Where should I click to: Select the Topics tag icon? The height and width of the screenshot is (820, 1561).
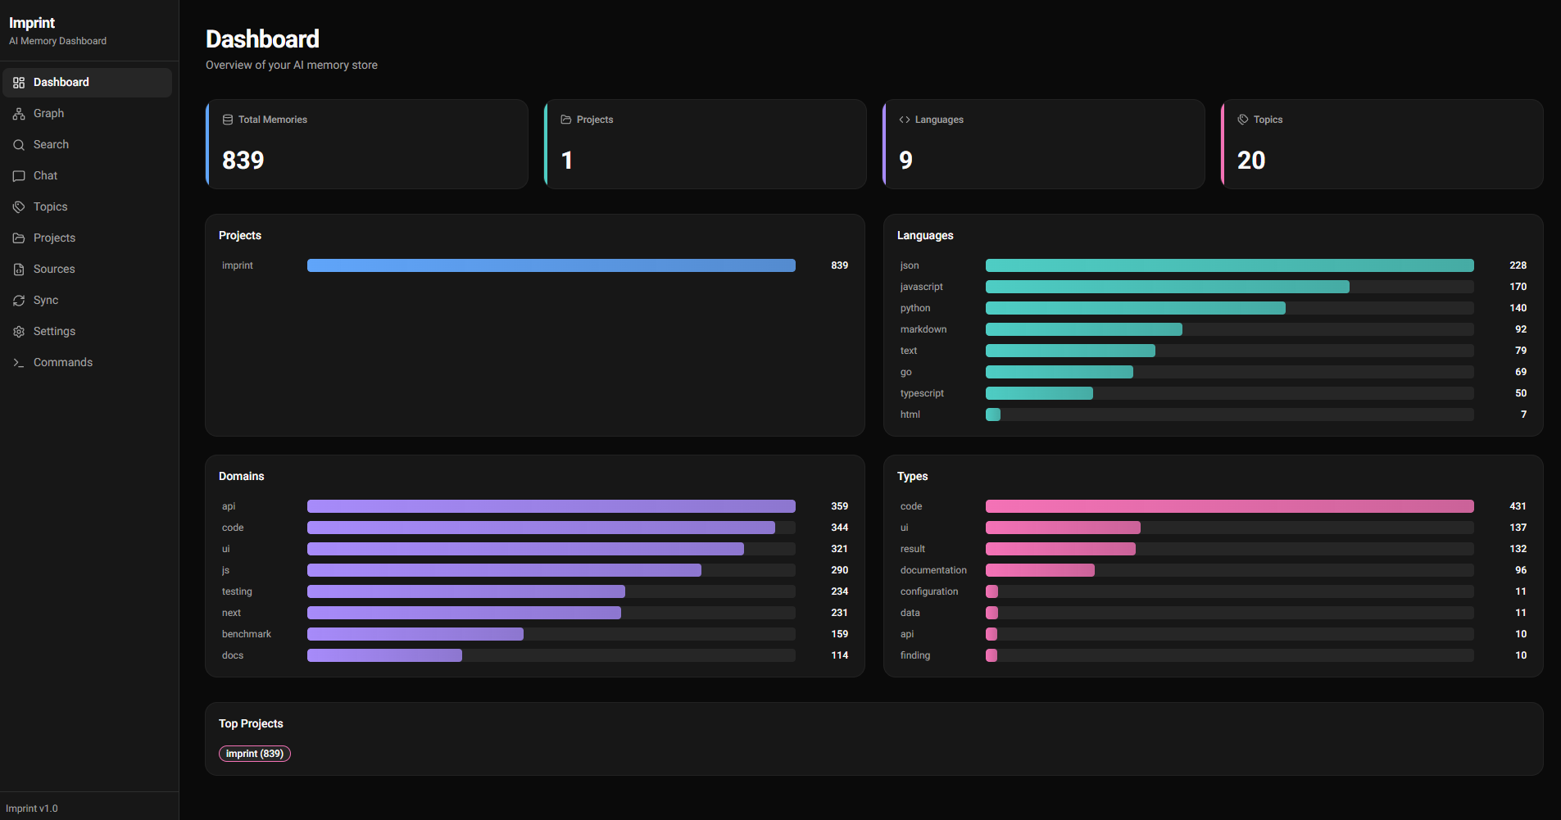click(x=19, y=206)
